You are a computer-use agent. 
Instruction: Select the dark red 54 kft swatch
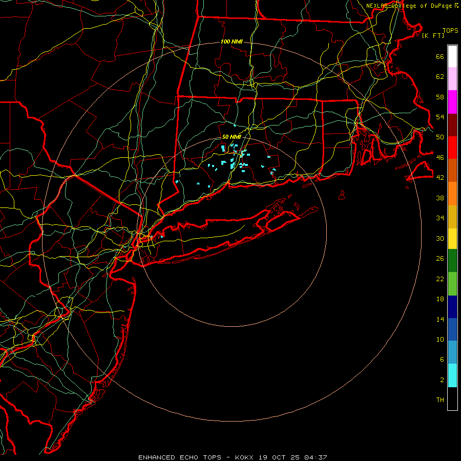[452, 124]
